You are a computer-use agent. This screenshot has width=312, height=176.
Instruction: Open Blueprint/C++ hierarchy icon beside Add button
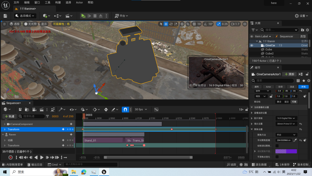click(301, 74)
